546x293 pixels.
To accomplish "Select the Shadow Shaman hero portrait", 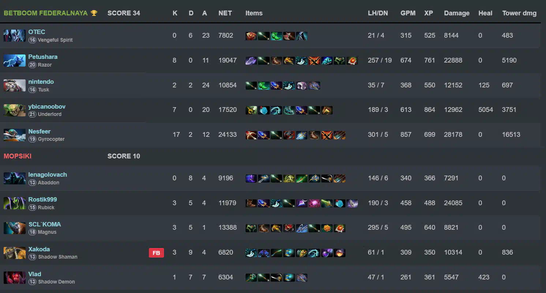I will 15,253.
